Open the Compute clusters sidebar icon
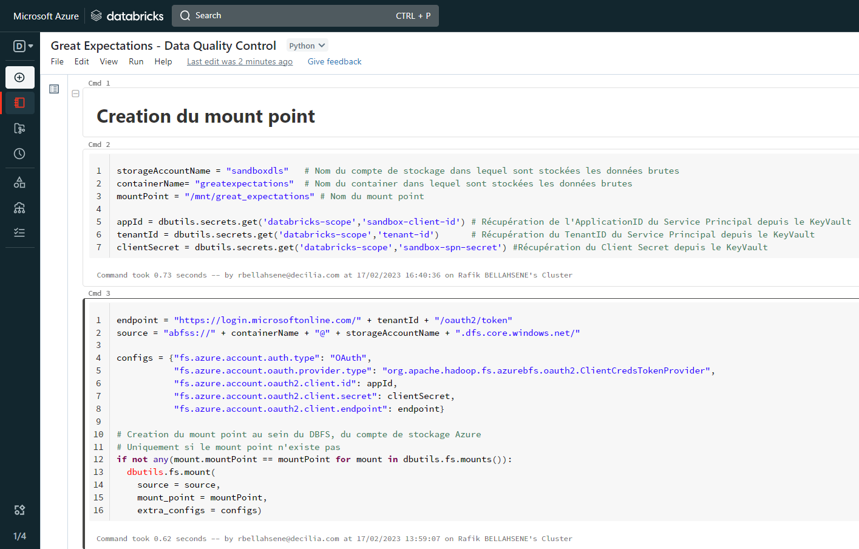The image size is (859, 549). [x=20, y=208]
